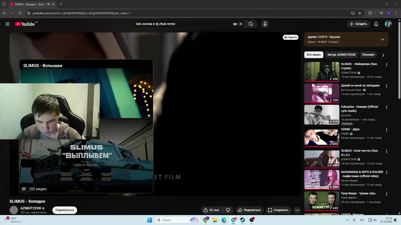This screenshot has width=401, height=225.
Task: Go forward in browser history
Action: pos(12,13)
